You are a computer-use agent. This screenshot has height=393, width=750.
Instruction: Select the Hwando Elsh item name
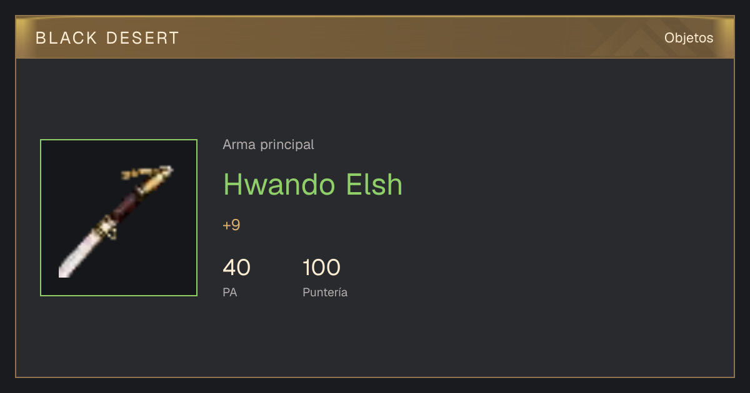point(313,184)
